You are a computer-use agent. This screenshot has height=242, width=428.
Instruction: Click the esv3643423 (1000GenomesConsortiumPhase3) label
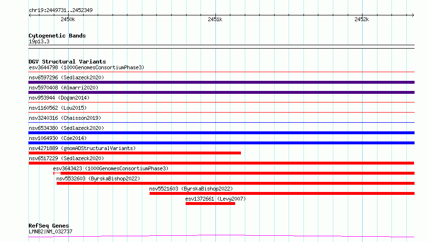coord(111,168)
